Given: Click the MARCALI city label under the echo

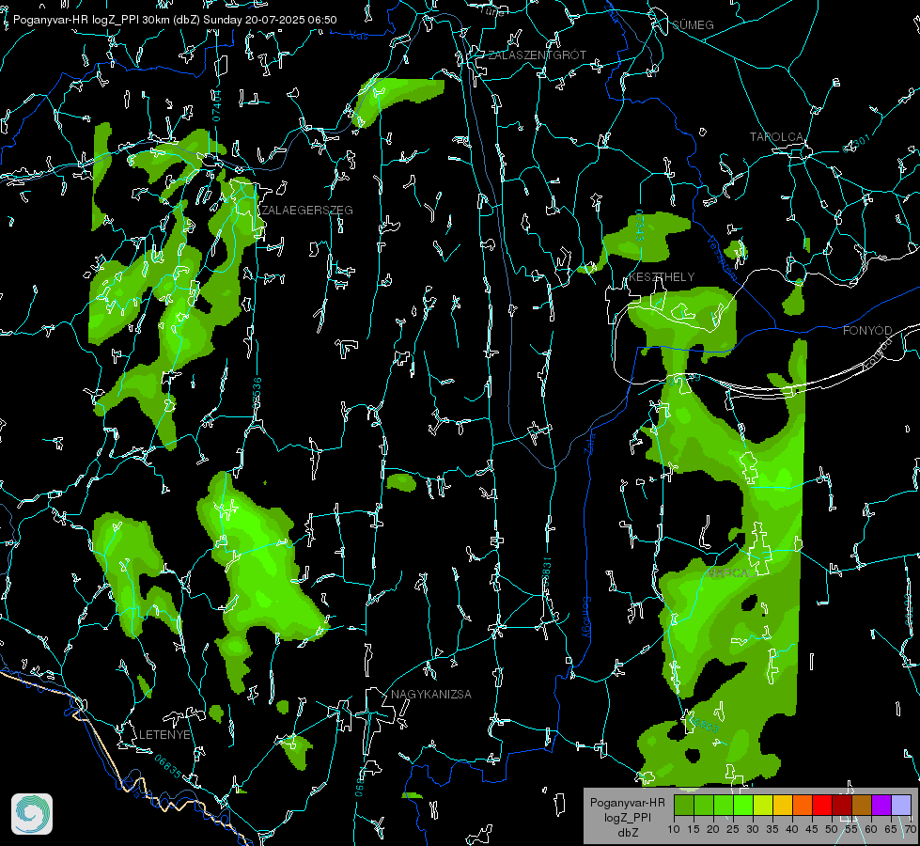Looking at the screenshot, I should pyautogui.click(x=731, y=572).
